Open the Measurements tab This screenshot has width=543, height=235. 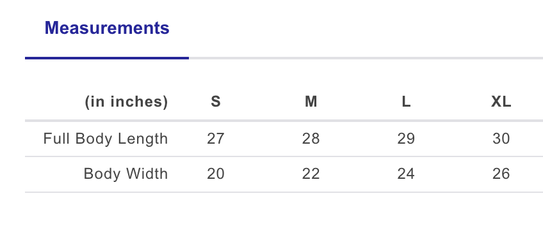[x=107, y=28]
